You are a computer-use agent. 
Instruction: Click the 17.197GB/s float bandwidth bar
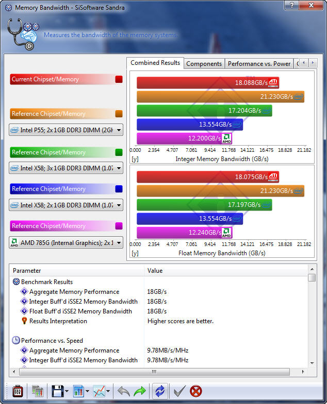click(x=204, y=205)
